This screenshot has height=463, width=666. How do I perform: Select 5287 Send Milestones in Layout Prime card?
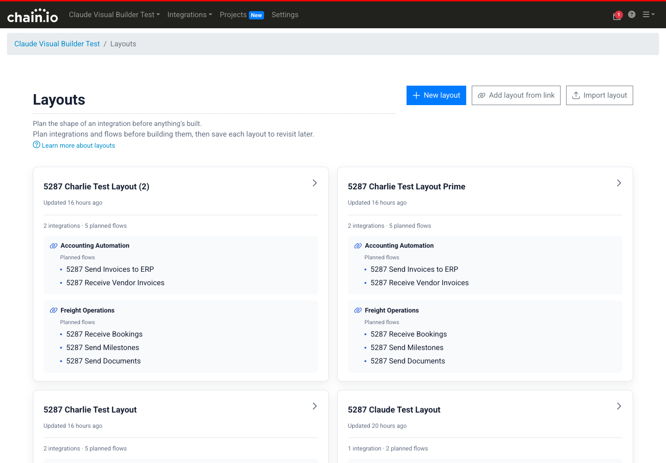point(407,348)
